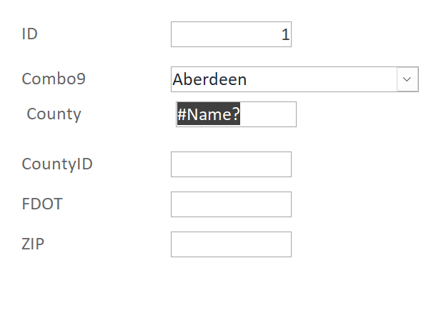Click blank form area right of FDOT field
Viewport: 431px width, 318px height.
click(x=357, y=204)
